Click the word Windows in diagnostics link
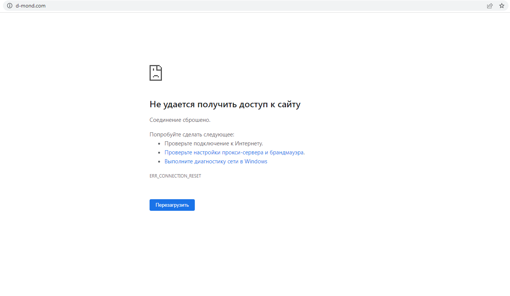The width and height of the screenshot is (510, 296). point(256,161)
